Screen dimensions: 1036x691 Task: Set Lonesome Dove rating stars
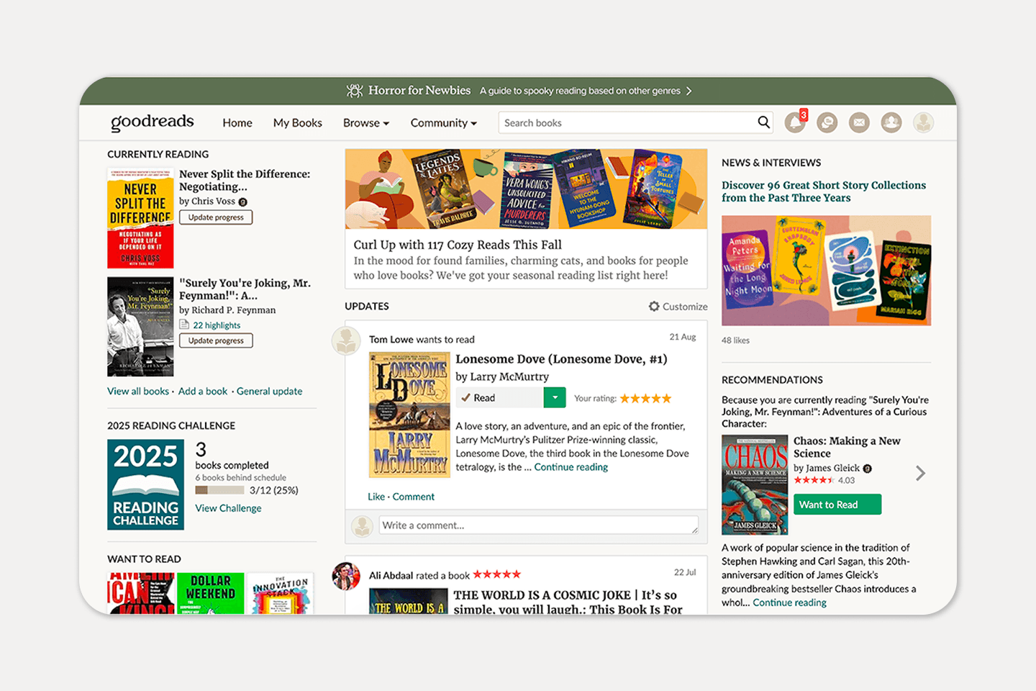click(645, 398)
